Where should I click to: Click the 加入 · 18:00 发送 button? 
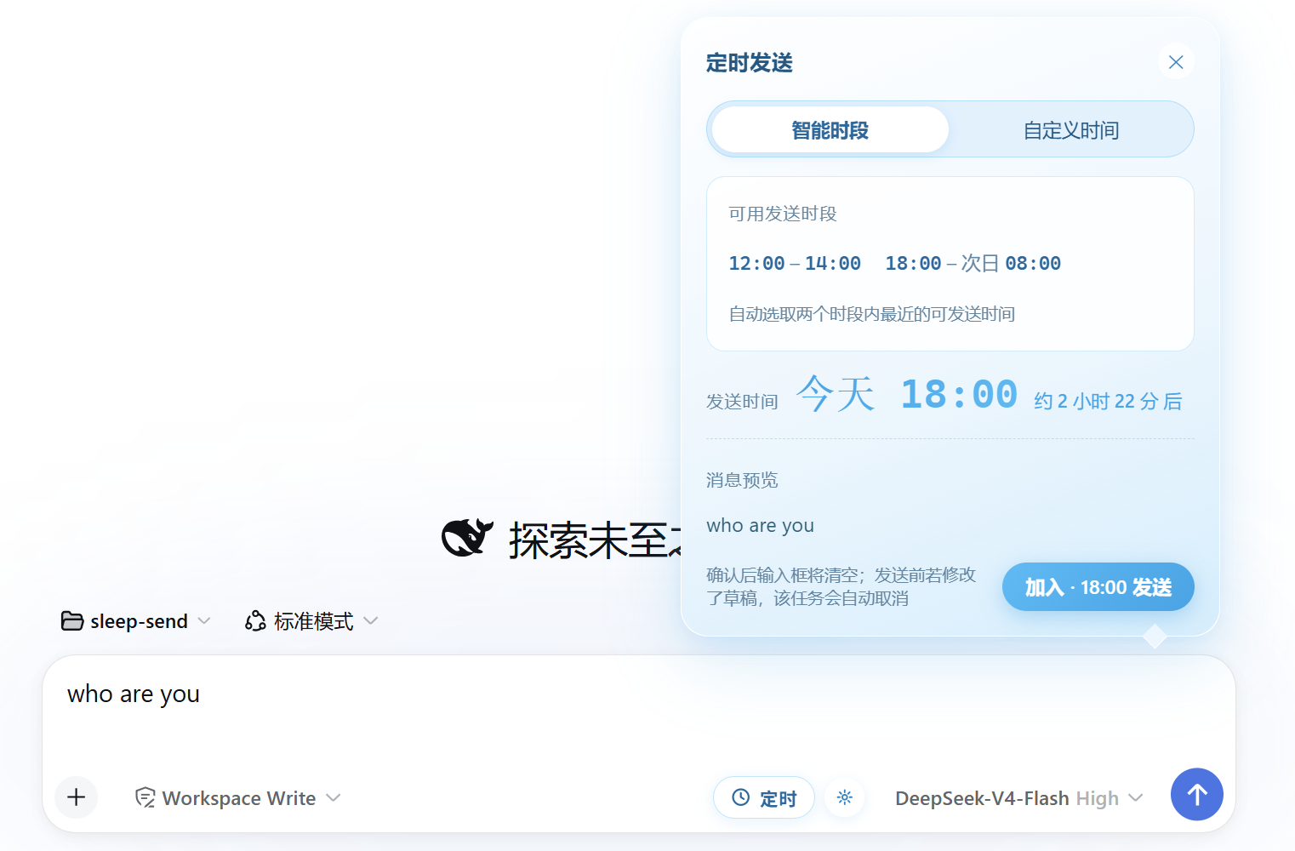coord(1098,587)
